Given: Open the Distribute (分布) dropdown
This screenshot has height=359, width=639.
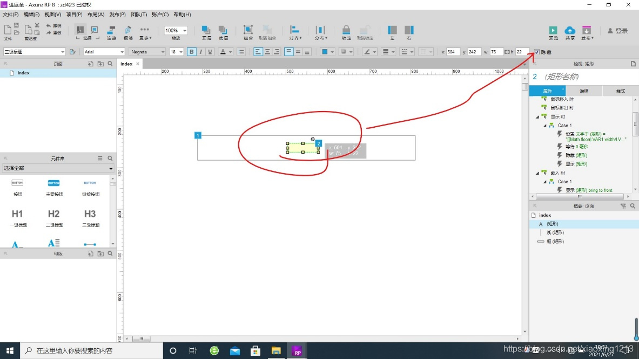Looking at the screenshot, I should click(x=321, y=32).
